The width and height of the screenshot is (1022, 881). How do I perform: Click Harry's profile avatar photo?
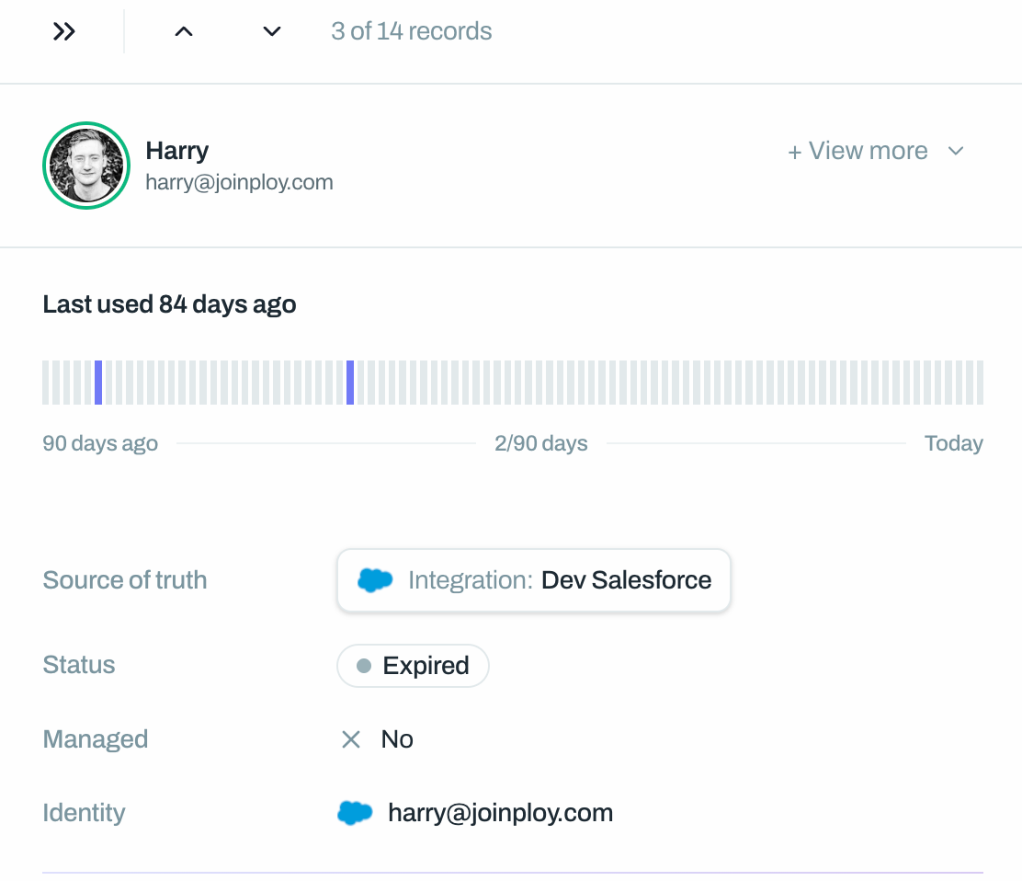[86, 166]
